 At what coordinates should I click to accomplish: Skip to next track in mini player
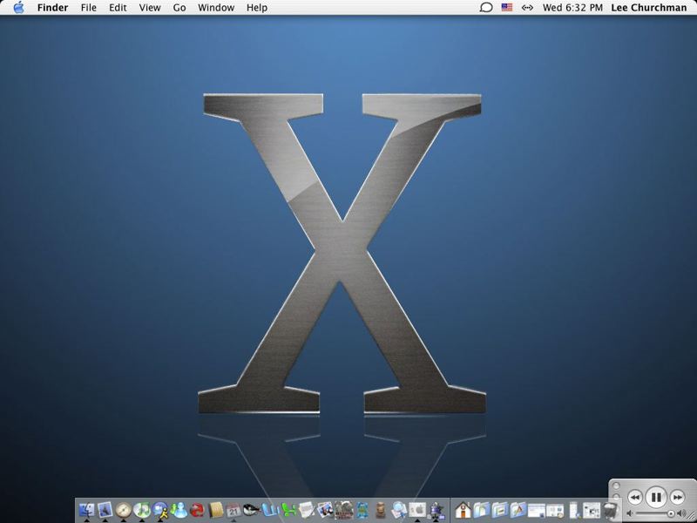coord(677,497)
